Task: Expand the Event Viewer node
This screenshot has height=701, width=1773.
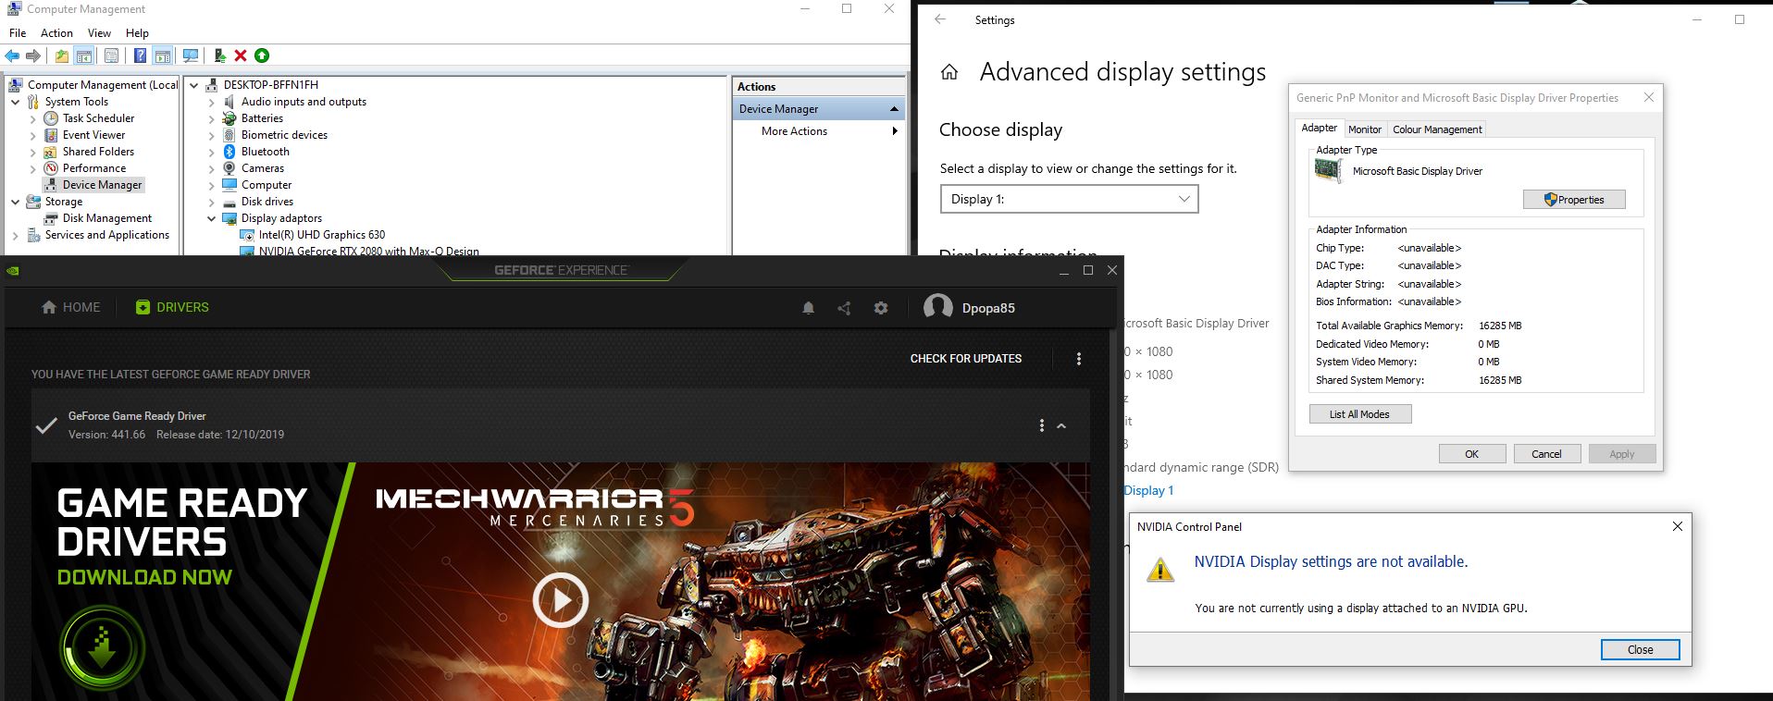Action: (x=33, y=135)
